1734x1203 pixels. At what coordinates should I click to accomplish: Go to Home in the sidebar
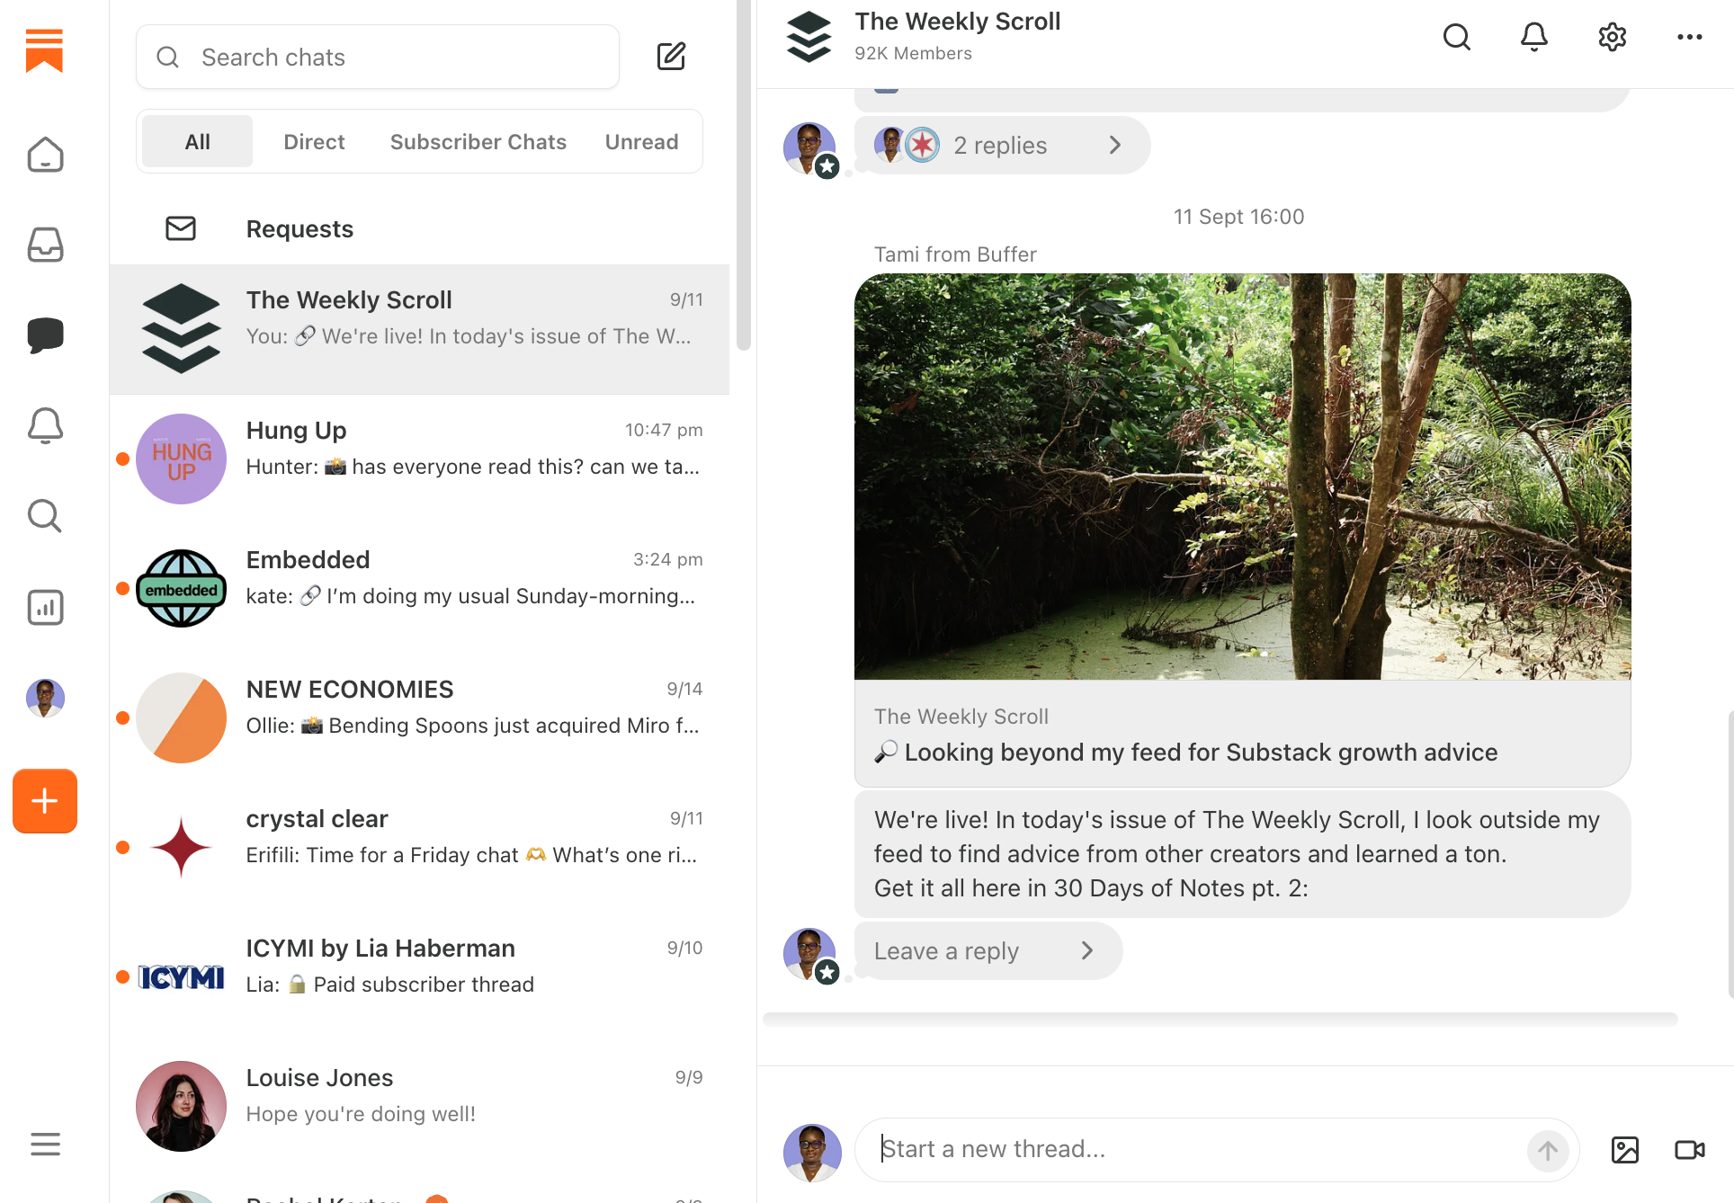(x=45, y=155)
